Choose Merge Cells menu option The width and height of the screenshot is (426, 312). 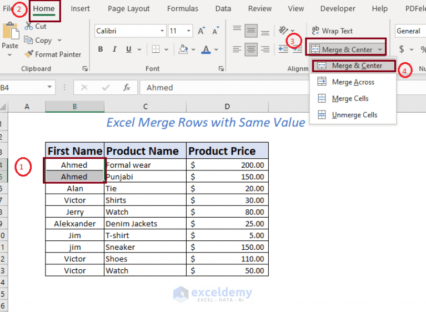point(353,98)
